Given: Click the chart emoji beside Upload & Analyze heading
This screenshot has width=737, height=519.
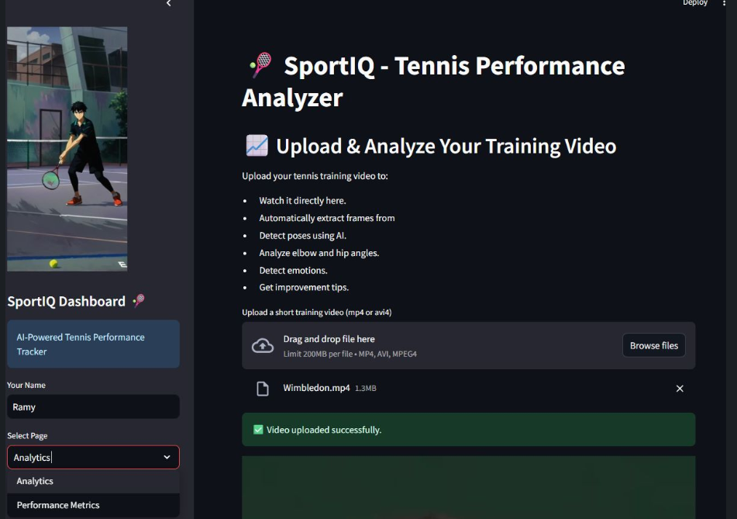Looking at the screenshot, I should pos(257,145).
